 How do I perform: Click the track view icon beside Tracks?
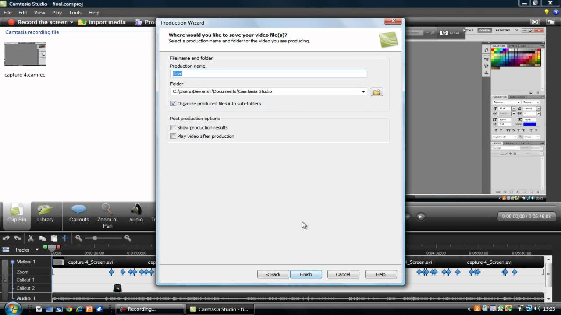(6, 250)
